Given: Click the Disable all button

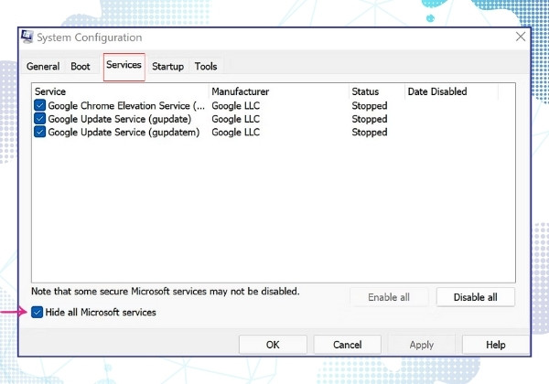Looking at the screenshot, I should 476,297.
